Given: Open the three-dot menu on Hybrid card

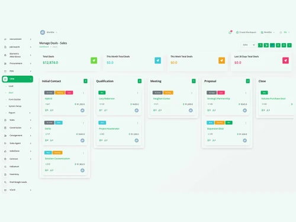Looking at the screenshot, I should 83,93.
